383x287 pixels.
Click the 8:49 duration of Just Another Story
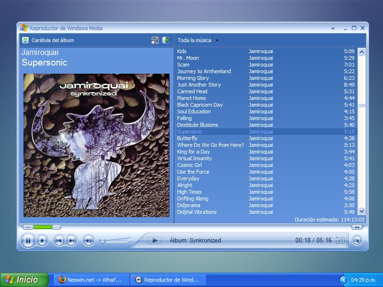(x=349, y=85)
